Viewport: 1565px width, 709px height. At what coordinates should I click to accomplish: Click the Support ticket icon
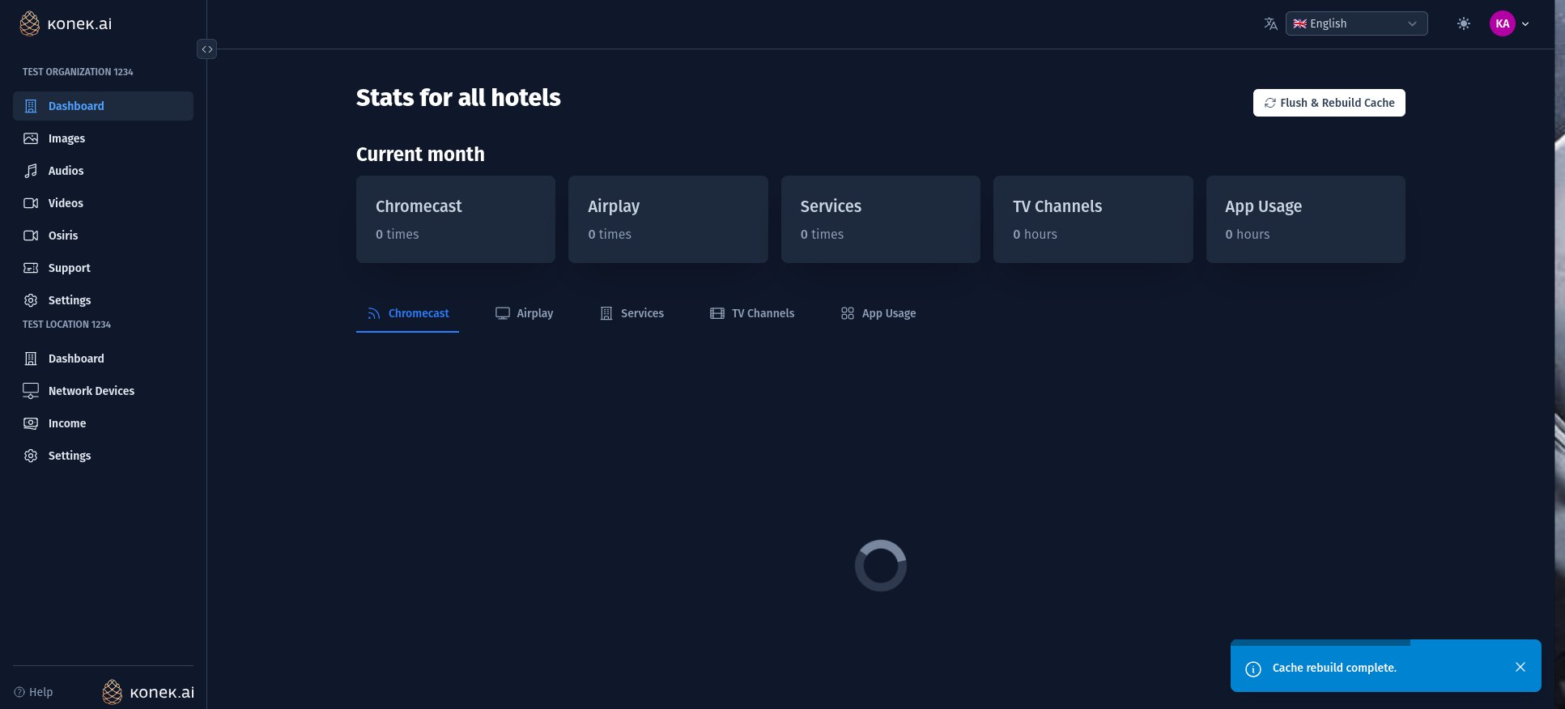point(31,268)
